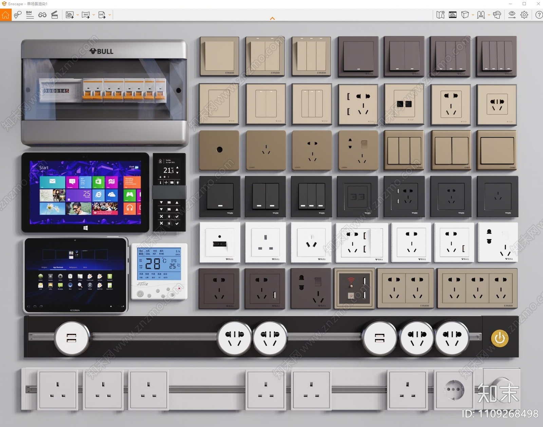543x427 pixels.
Task: Minimize the Enscape window
Action: click(510, 4)
